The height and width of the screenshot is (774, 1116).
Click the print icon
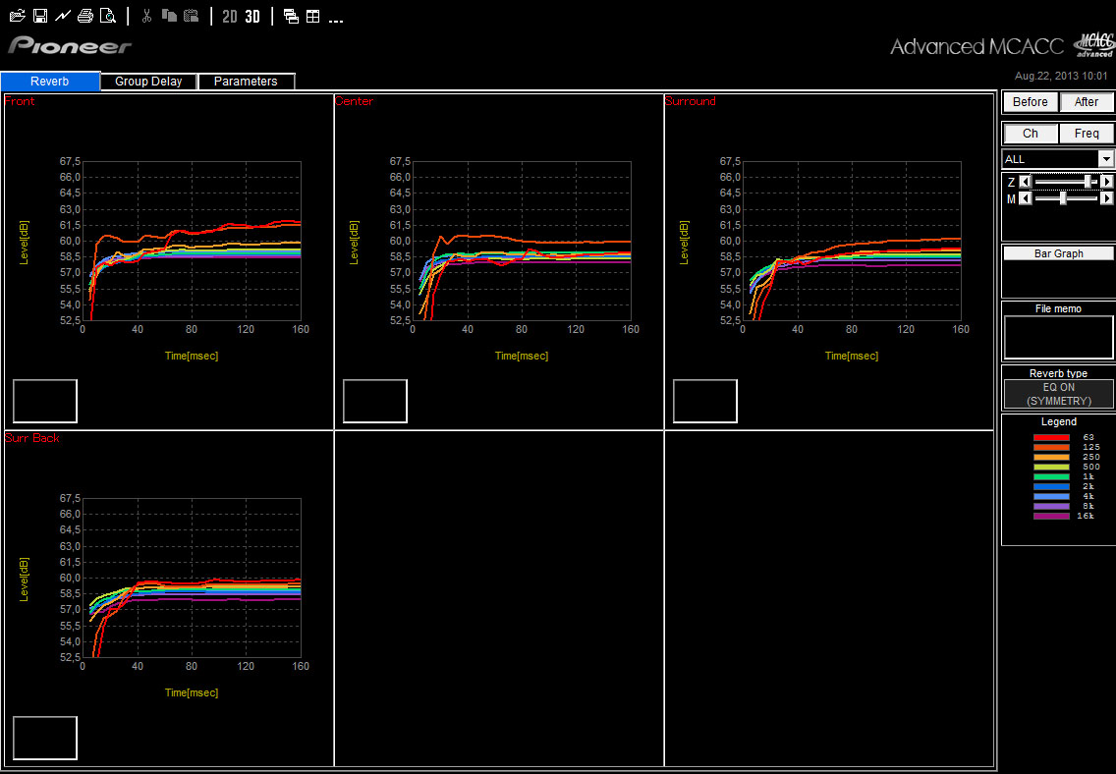point(85,16)
